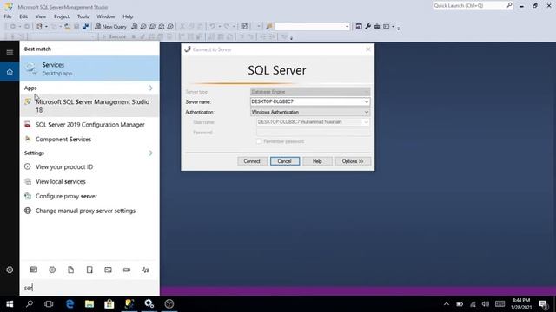The width and height of the screenshot is (556, 312).
Task: Open search panel settings gear in sidebar
Action: 10,270
